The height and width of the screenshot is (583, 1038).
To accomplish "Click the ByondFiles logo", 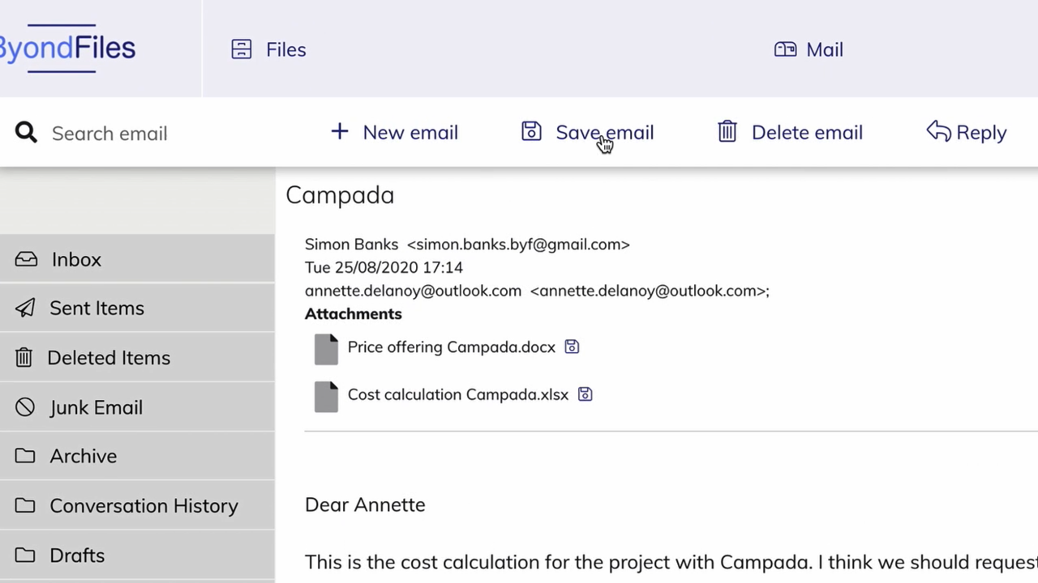I will [x=68, y=48].
